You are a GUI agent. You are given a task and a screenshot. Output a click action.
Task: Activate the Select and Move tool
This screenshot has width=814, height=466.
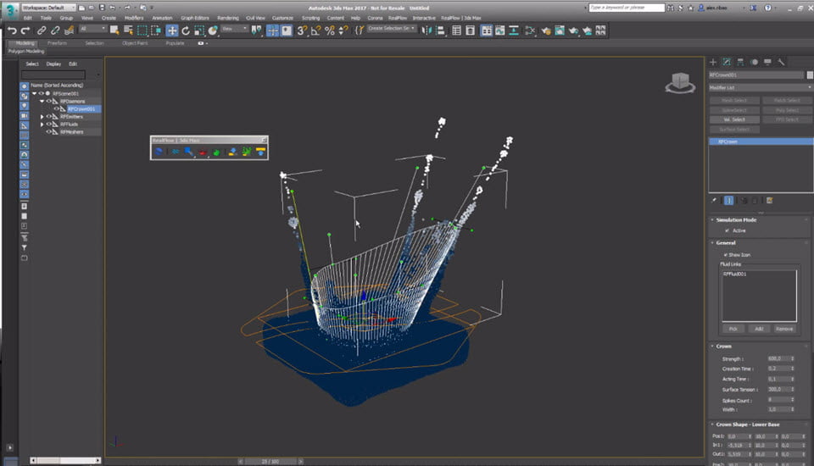(x=172, y=31)
